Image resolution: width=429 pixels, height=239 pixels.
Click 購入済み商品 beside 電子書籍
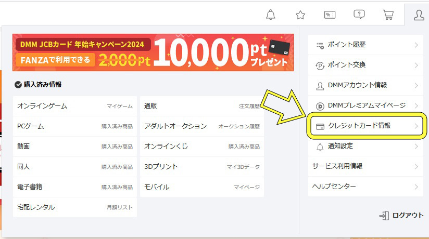tap(117, 187)
